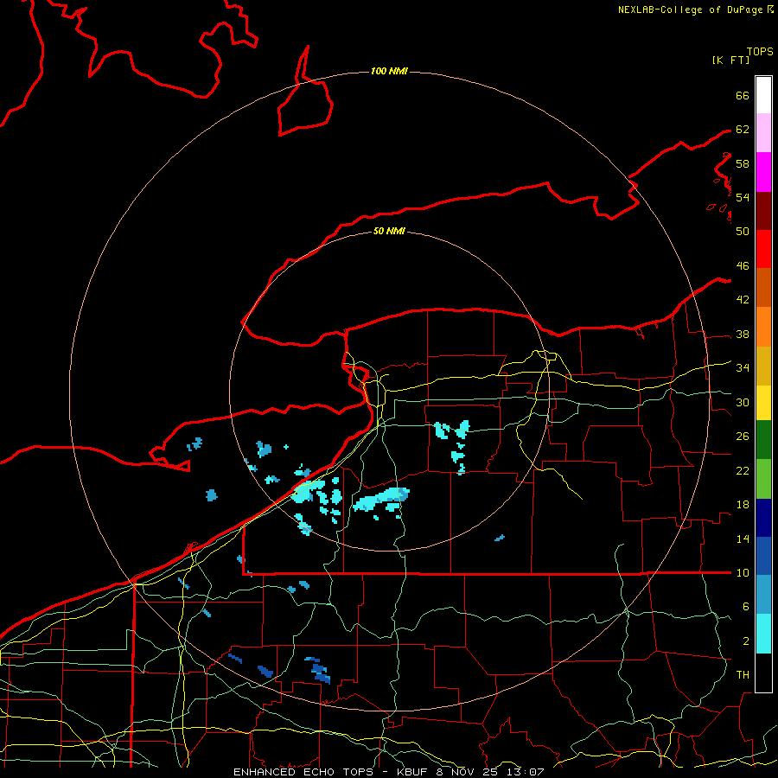Click the legend value "2"
Image resolution: width=778 pixels, height=778 pixels.
pos(746,641)
